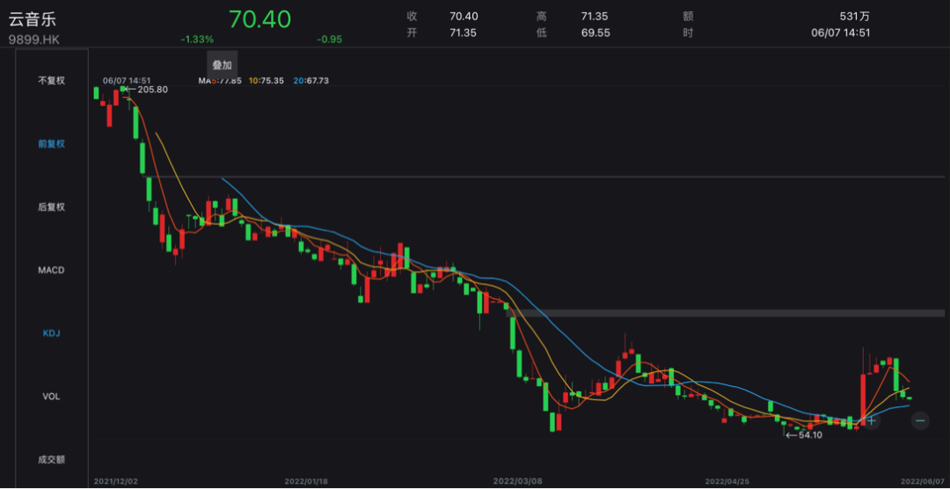
Task: Click the 叠加 overlay button
Action: (x=223, y=65)
